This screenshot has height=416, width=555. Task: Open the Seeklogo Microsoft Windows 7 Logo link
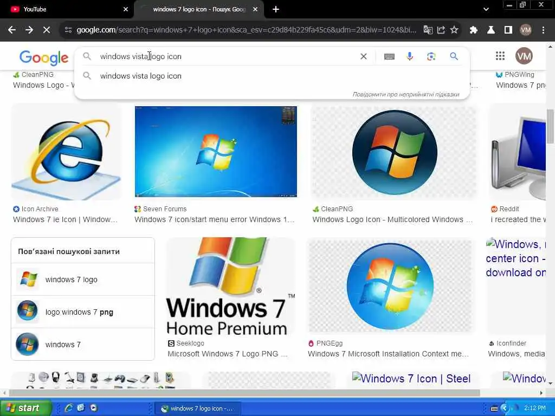click(227, 354)
